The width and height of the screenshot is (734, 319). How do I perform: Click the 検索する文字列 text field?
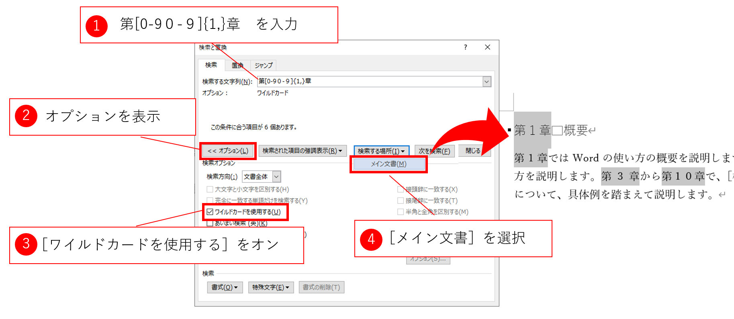370,81
